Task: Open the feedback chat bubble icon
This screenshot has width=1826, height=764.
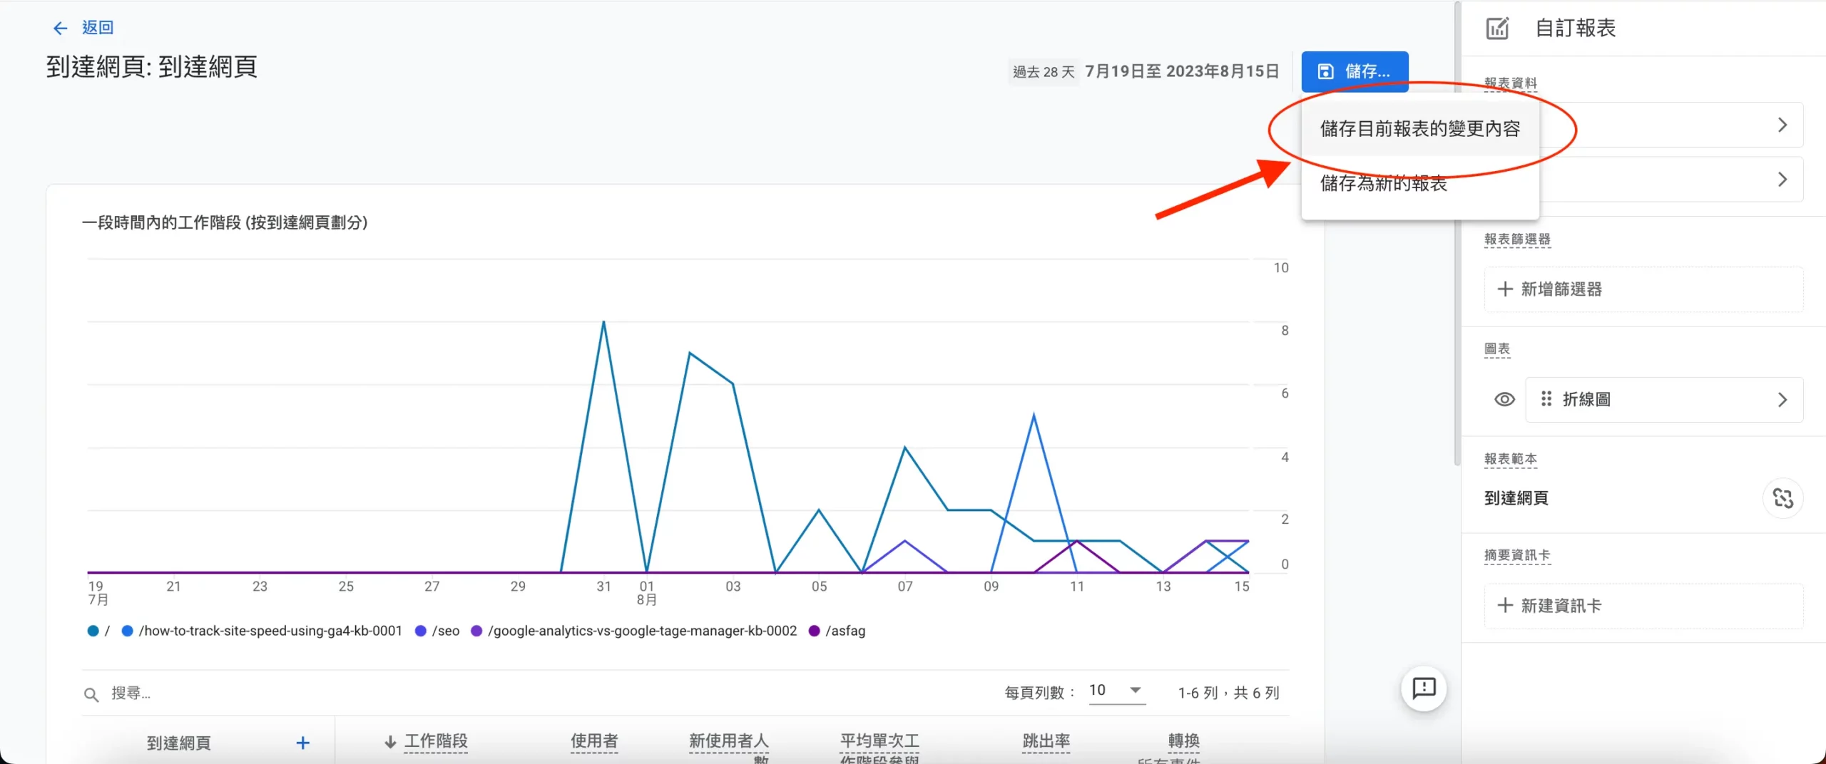Action: [1424, 688]
